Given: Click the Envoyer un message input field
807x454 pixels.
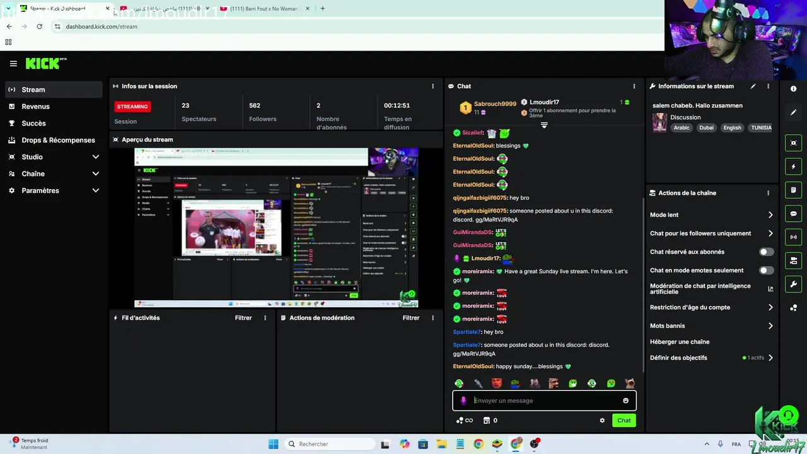Looking at the screenshot, I should pyautogui.click(x=544, y=400).
